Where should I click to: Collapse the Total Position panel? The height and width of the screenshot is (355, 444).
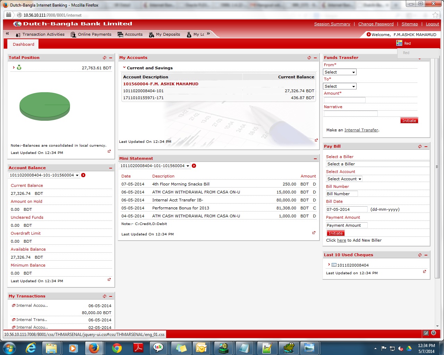click(x=111, y=58)
